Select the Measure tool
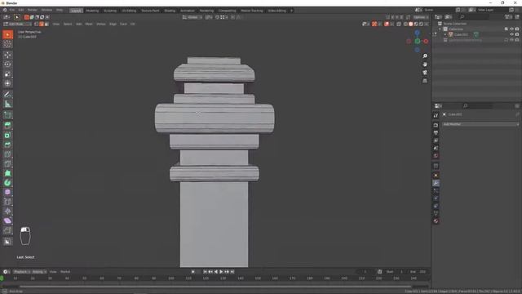 click(7, 104)
